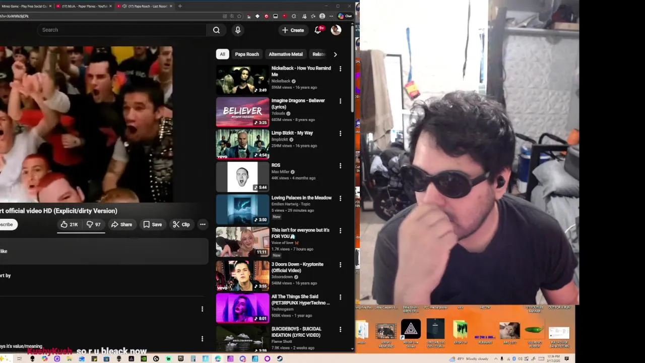Switch to Mines Game browser tab

point(27,6)
